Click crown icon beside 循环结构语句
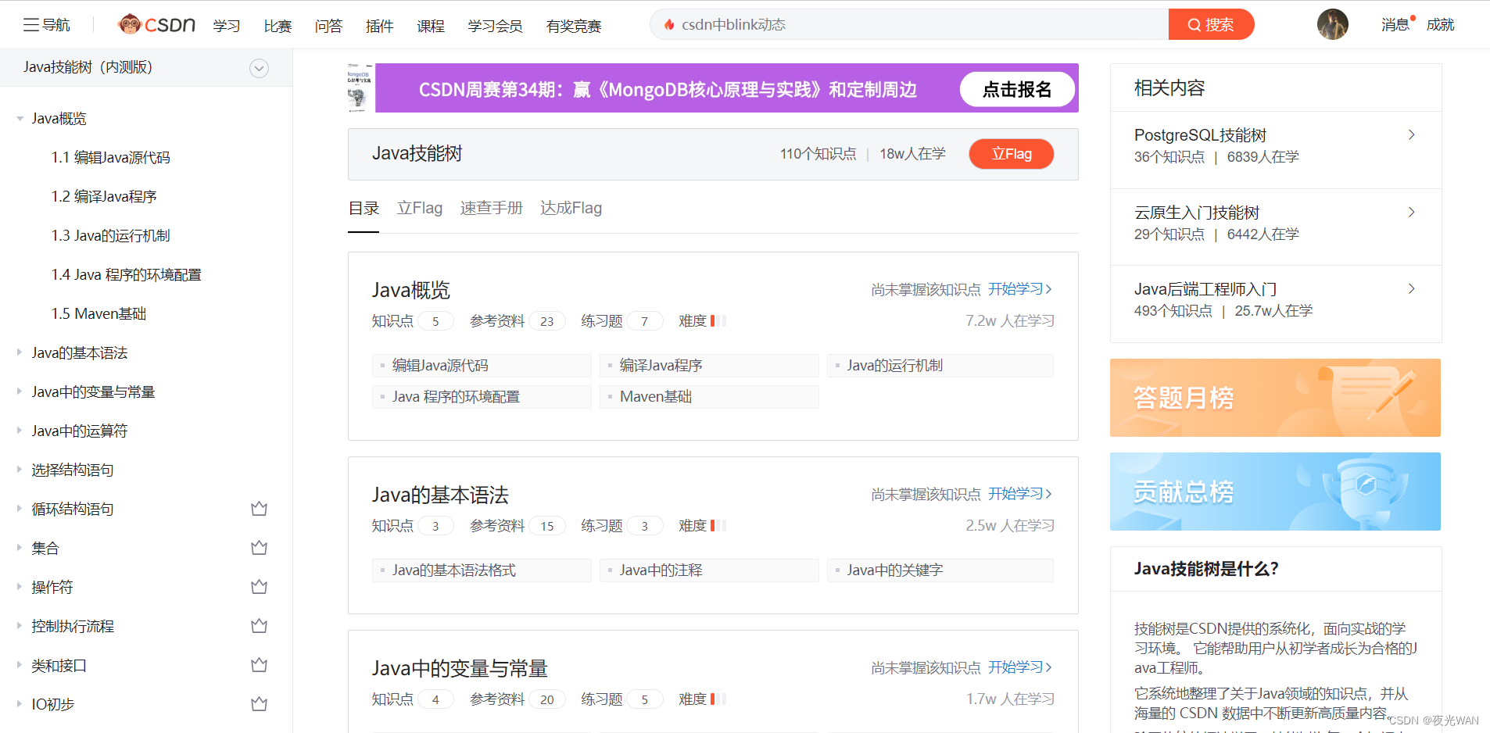 (x=260, y=509)
